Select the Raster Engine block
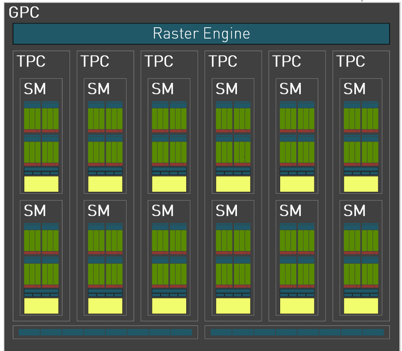This screenshot has height=351, width=402. pyautogui.click(x=201, y=34)
